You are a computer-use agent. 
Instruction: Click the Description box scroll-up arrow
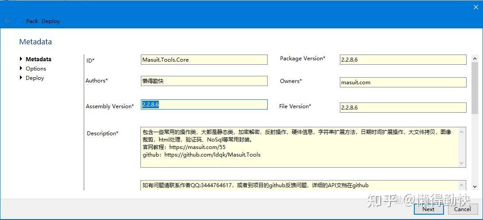[x=462, y=132]
